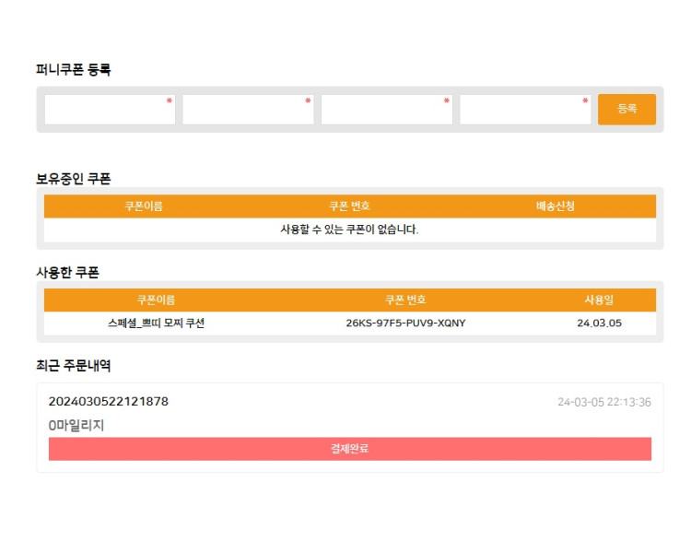
Task: Click the 0마일리지 text in the order
Action: (x=76, y=425)
